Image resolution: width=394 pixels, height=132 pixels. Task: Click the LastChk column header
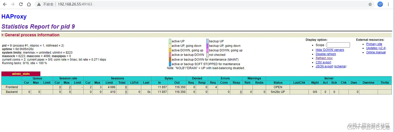(299, 83)
